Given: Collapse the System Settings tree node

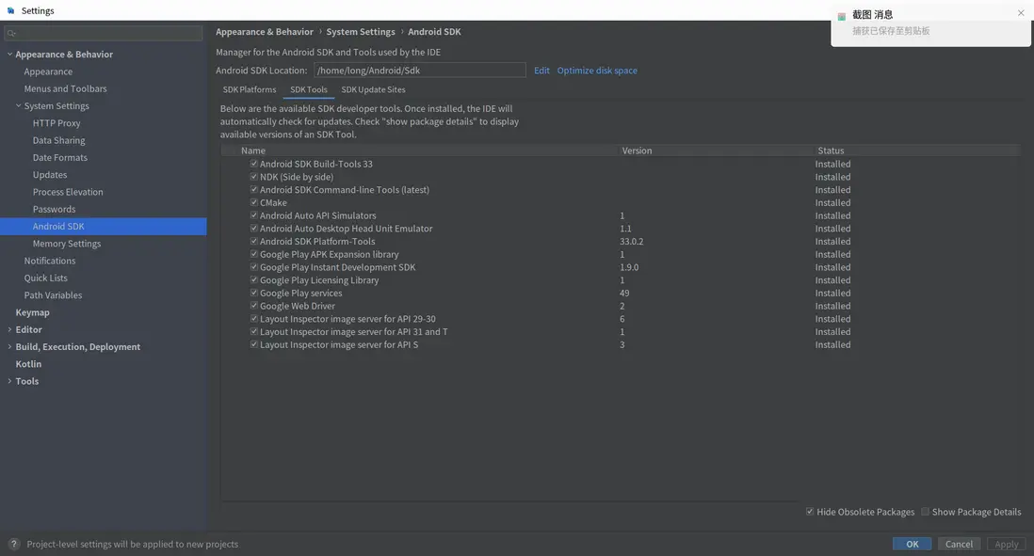Looking at the screenshot, I should pyautogui.click(x=18, y=106).
